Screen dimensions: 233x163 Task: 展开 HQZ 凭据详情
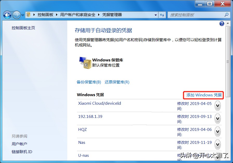[x=218, y=132]
